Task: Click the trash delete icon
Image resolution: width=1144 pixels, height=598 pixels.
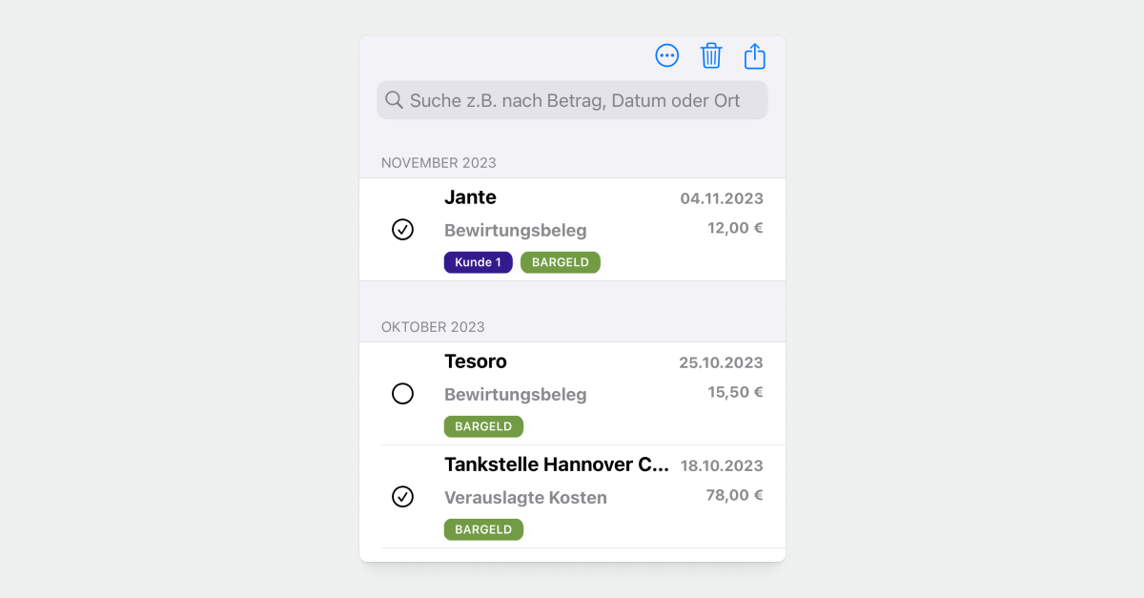Action: 711,56
